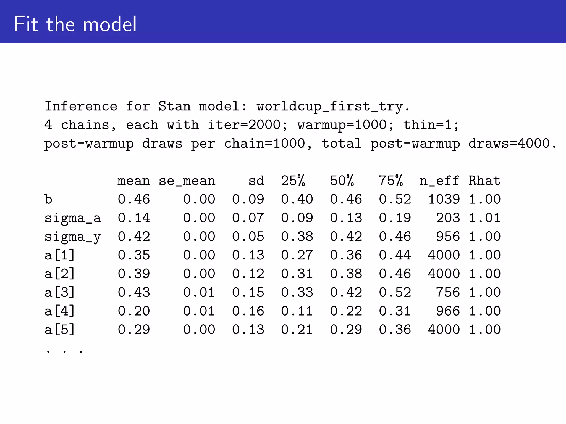The width and height of the screenshot is (566, 424).
Task: Click the line starting 'post-warmup draws per chain=1000'
Action: click(300, 144)
